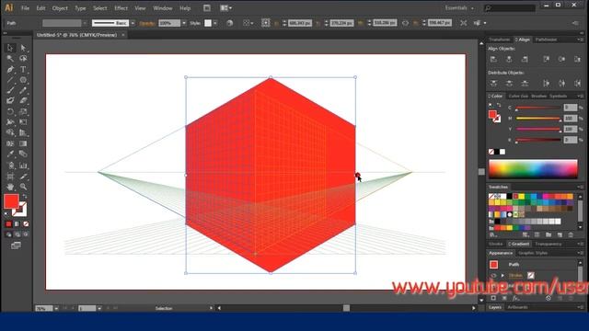Select the Column Graph tool

23,165
